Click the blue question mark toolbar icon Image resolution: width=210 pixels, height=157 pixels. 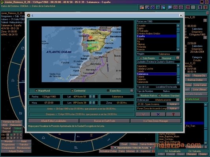(x=200, y=7)
